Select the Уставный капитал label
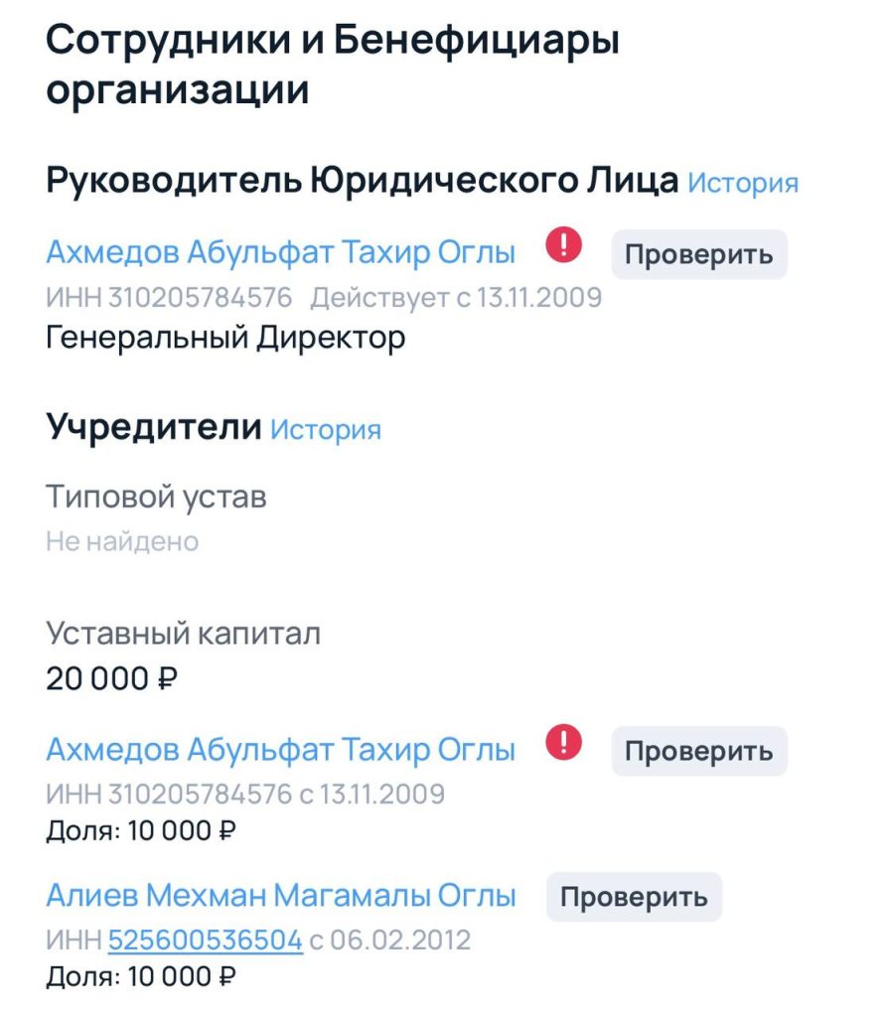This screenshot has height=1017, width=888. coord(184,634)
